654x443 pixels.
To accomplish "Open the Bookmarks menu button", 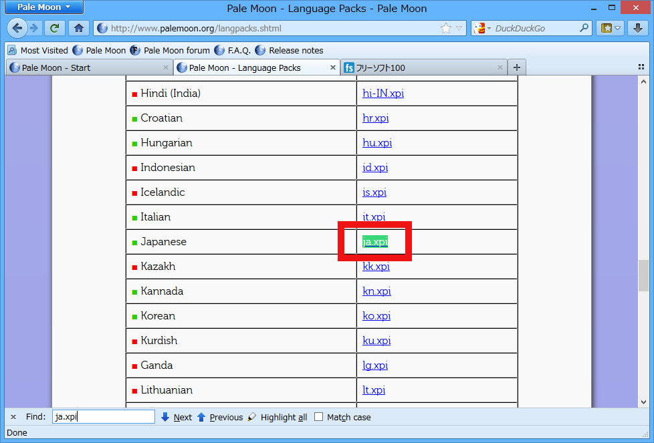I will [611, 28].
